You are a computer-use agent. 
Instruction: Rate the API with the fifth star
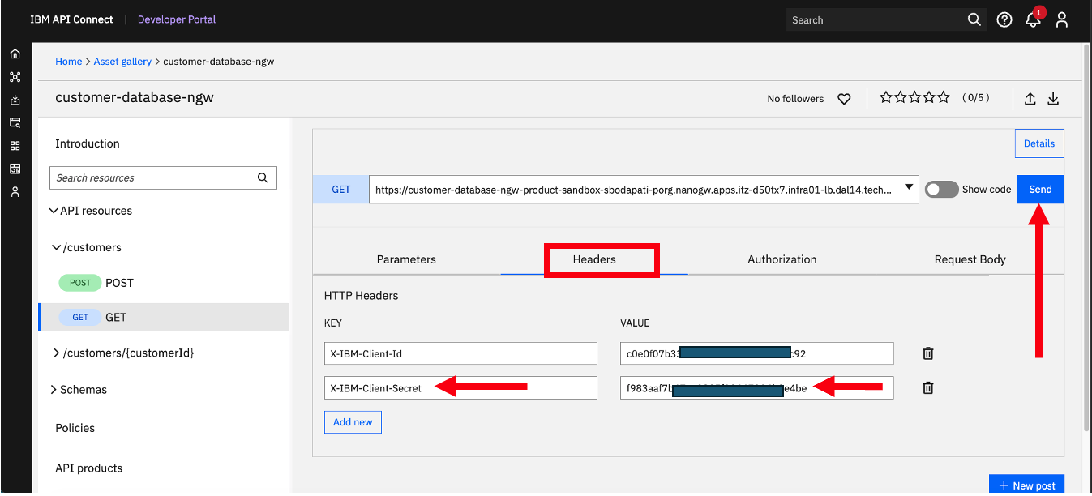click(944, 97)
